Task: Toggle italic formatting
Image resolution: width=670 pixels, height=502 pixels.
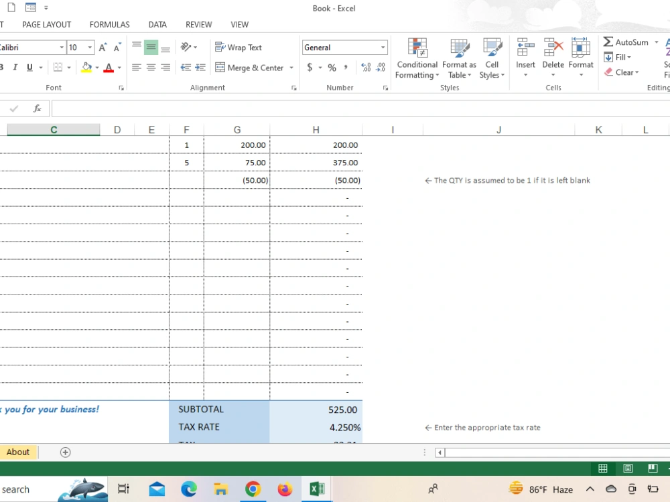Action: (x=15, y=68)
